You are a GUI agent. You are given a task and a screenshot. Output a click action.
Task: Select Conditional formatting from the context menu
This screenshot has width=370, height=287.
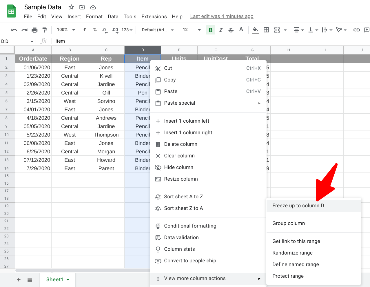[x=190, y=226]
